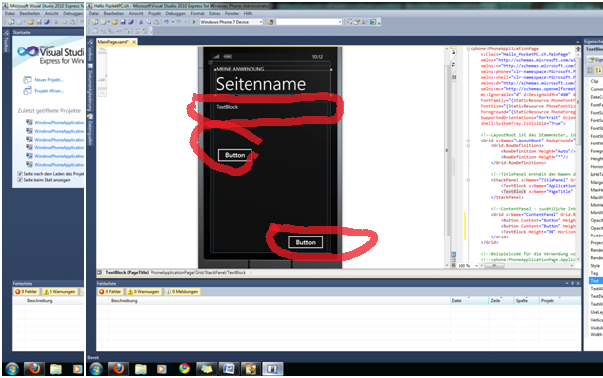The width and height of the screenshot is (603, 378).
Task: Sort by the 'Datei' column header
Action: point(469,301)
